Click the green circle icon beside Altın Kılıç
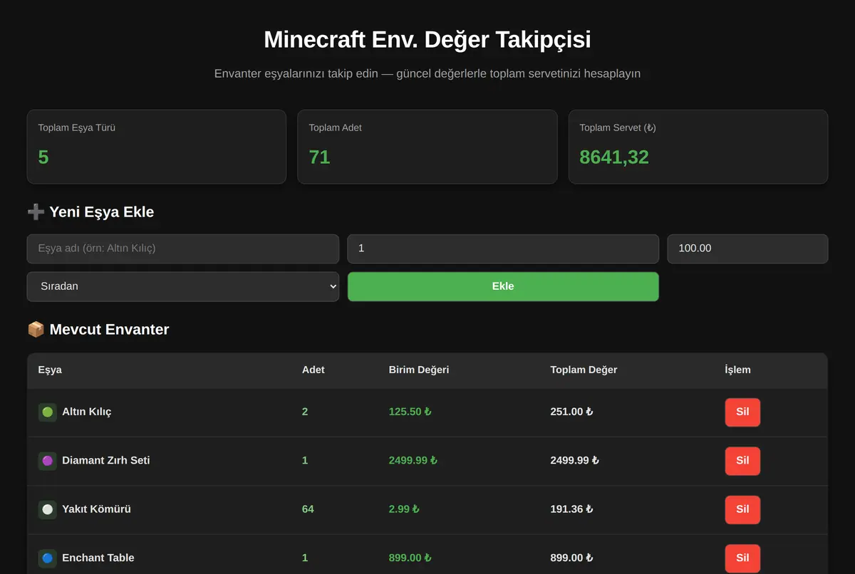Image resolution: width=855 pixels, height=574 pixels. coord(47,412)
